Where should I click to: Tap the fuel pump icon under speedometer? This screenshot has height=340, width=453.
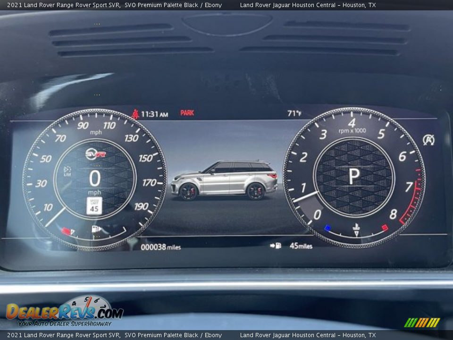point(96,229)
